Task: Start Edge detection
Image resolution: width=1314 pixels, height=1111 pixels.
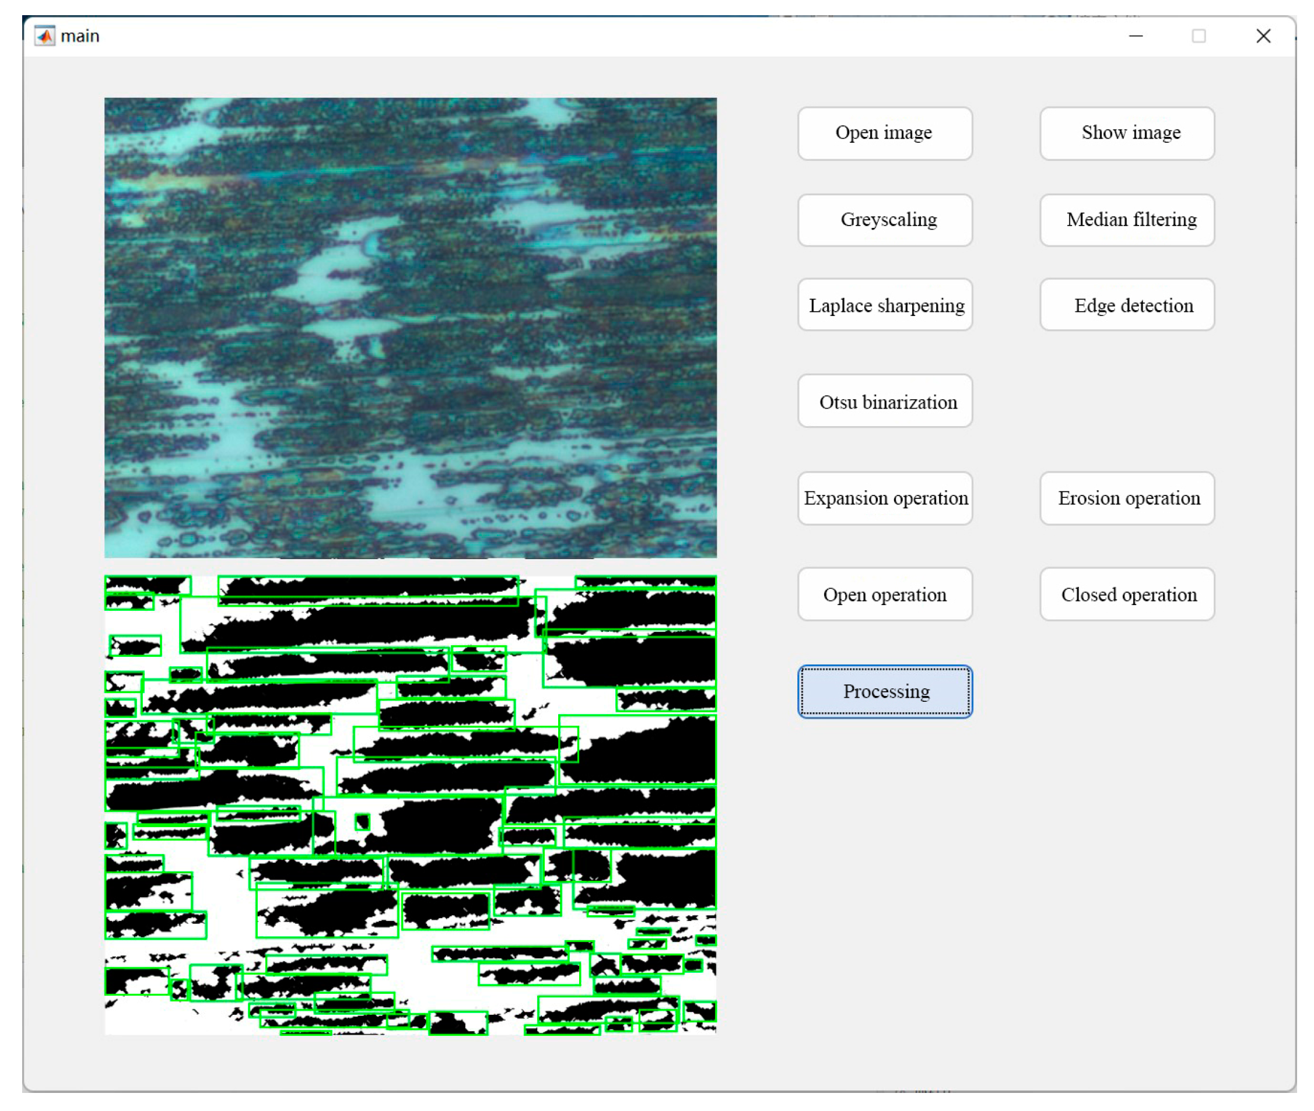Action: click(1126, 305)
